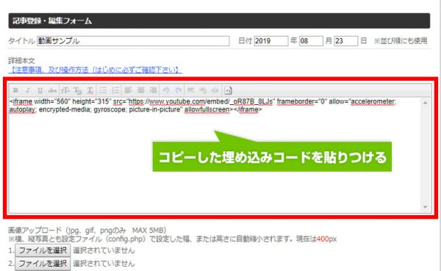Align text to the right
Image resolution: width=441 pixels, height=271 pixels.
[x=153, y=90]
